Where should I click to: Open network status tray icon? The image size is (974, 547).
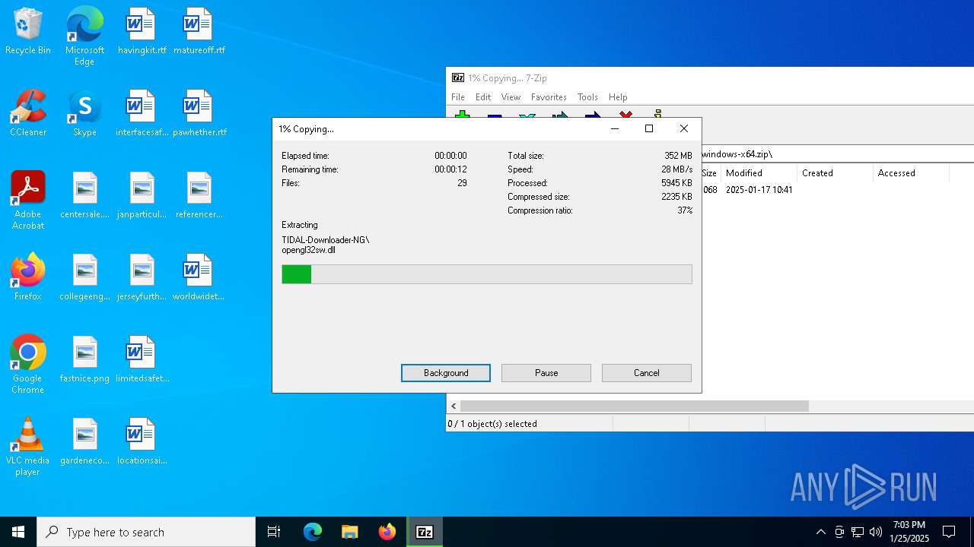pos(858,532)
